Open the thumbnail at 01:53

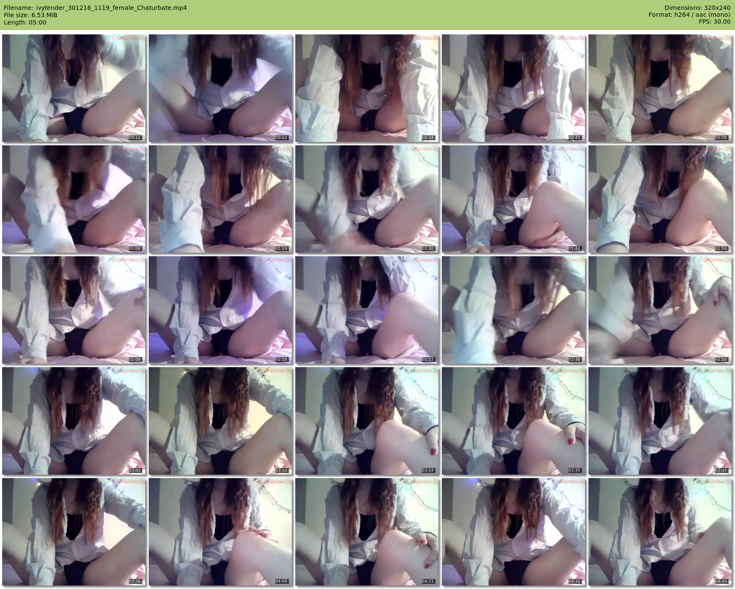[660, 199]
